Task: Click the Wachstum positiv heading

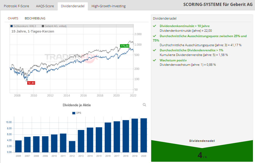Action: [x=173, y=60]
